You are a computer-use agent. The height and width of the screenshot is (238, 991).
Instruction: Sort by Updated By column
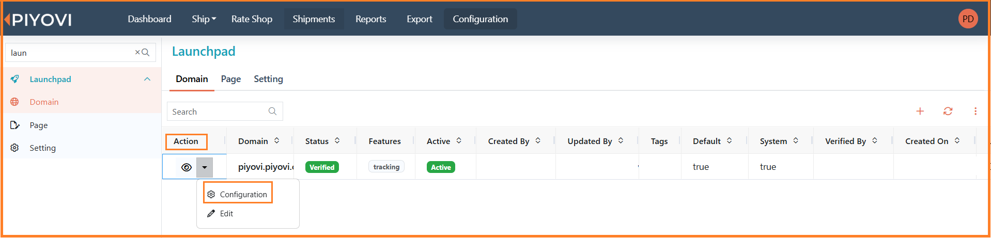click(621, 140)
